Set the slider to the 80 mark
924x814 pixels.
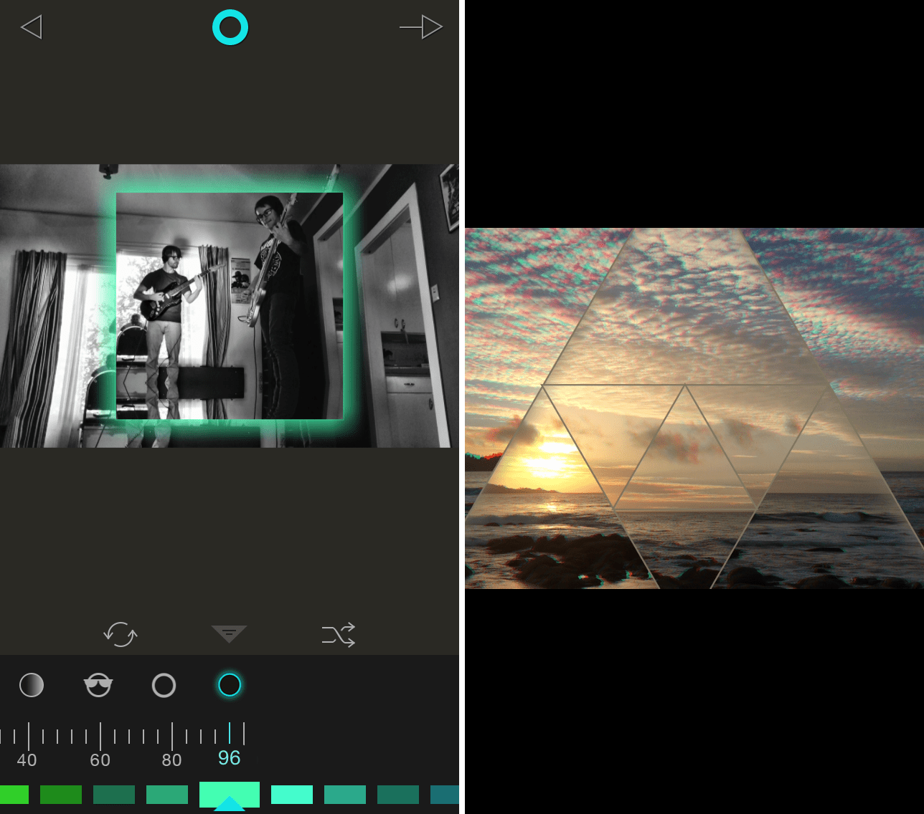click(172, 760)
